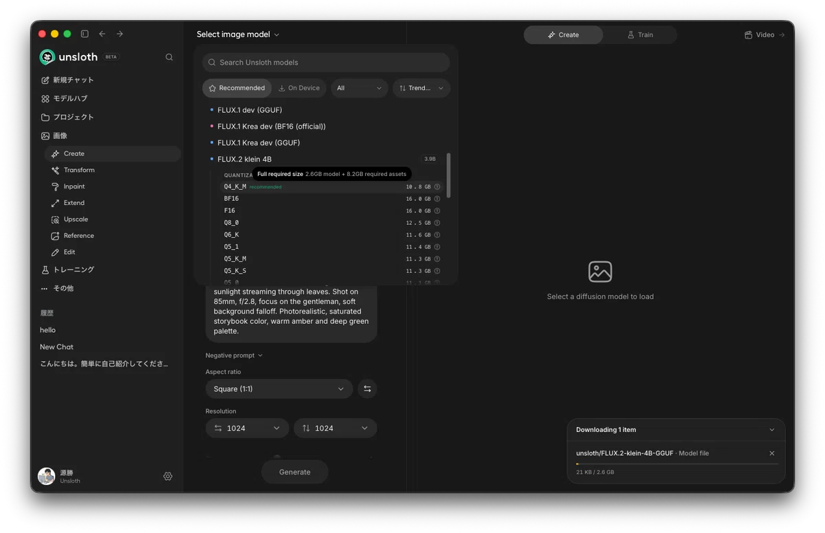Open the Trending sort dropdown
Viewport: 825px width, 533px height.
421,88
